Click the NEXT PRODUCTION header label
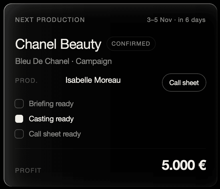 point(50,20)
